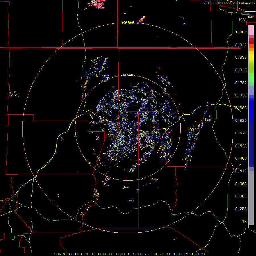Screen dimensions: 256x256
Task: Click the bright green segment of color bar
Action: pyautogui.click(x=251, y=78)
